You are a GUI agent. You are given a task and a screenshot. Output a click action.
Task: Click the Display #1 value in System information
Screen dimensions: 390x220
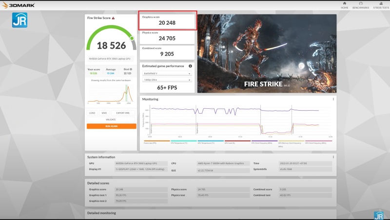(141, 169)
